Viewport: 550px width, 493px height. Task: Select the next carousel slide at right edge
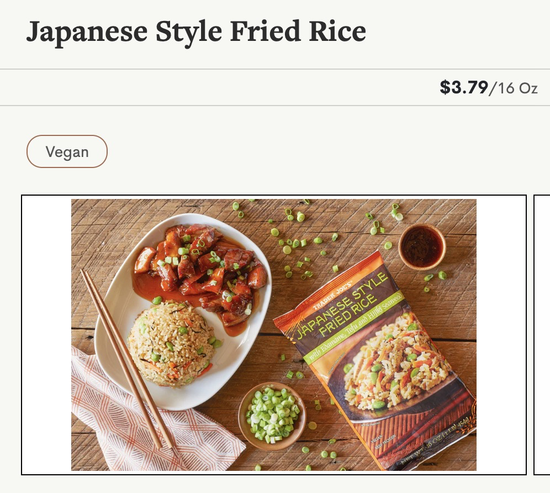(542, 334)
